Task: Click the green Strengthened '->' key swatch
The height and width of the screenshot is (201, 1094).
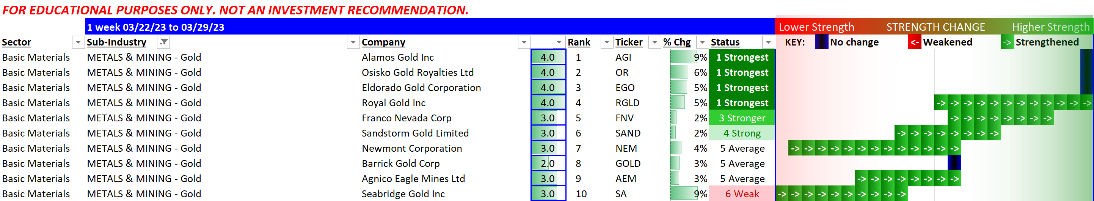Action: [x=1007, y=42]
